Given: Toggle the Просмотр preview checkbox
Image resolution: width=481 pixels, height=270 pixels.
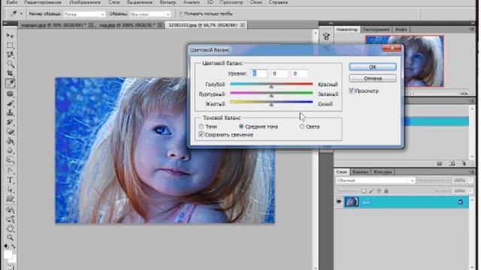Looking at the screenshot, I should tap(352, 91).
